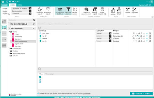Click the edit filter pencil icon
The width and height of the screenshot is (154, 98).
(40, 79)
